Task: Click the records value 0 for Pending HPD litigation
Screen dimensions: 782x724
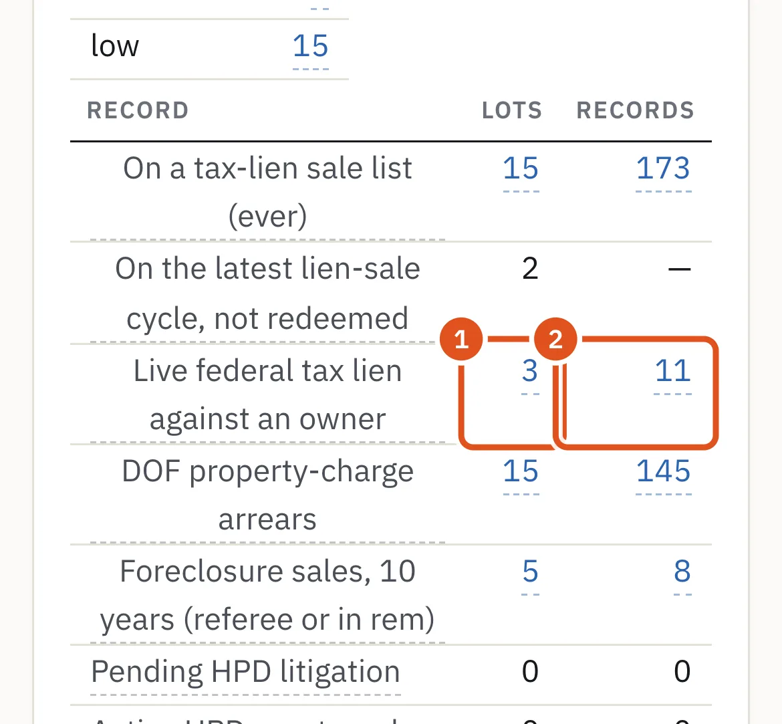Action: (x=682, y=672)
